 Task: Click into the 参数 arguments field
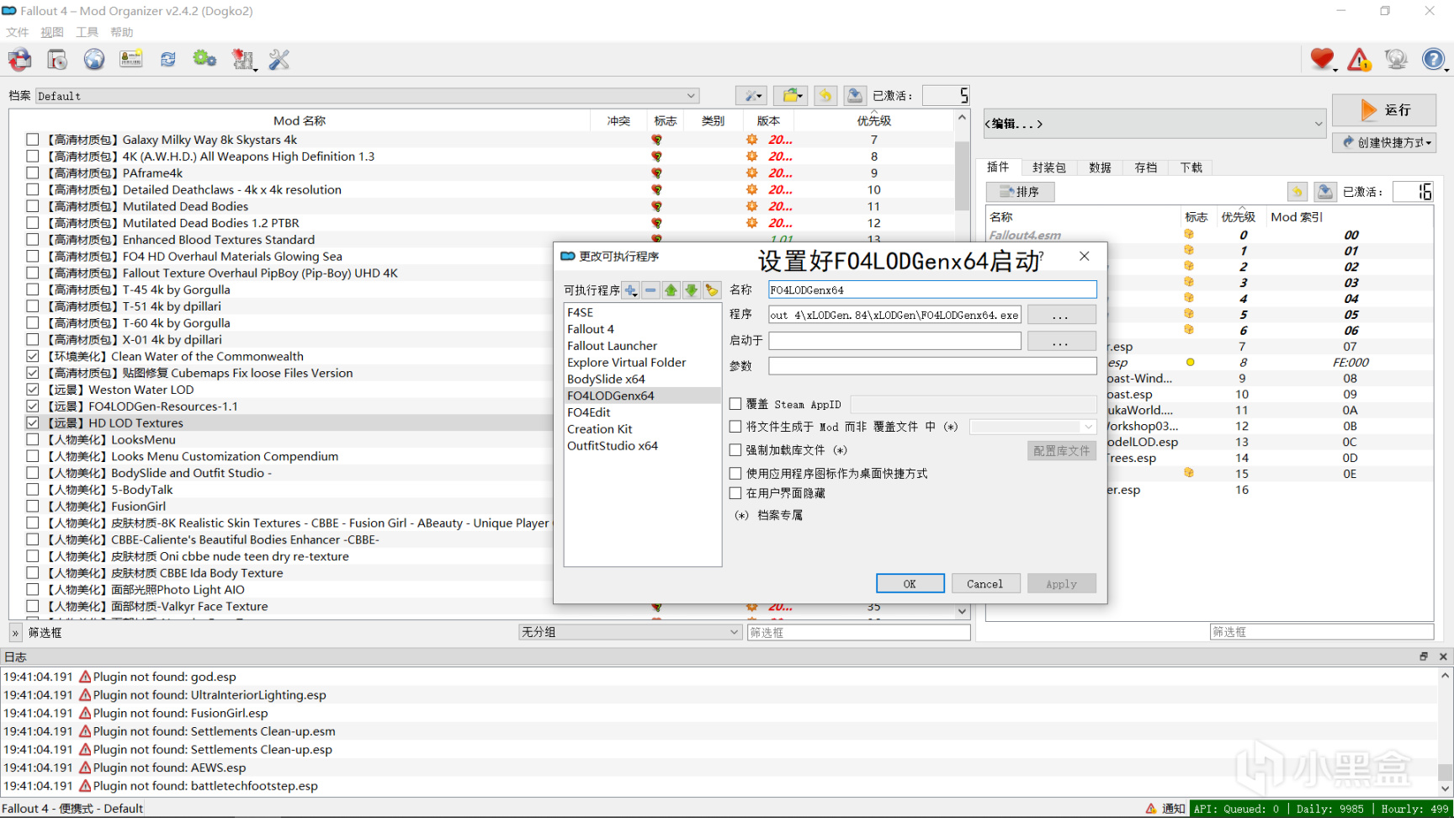click(932, 366)
